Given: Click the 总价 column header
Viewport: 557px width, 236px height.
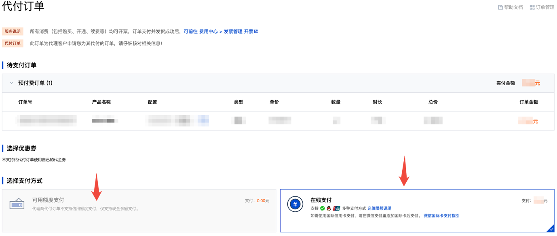Looking at the screenshot, I should [x=433, y=102].
